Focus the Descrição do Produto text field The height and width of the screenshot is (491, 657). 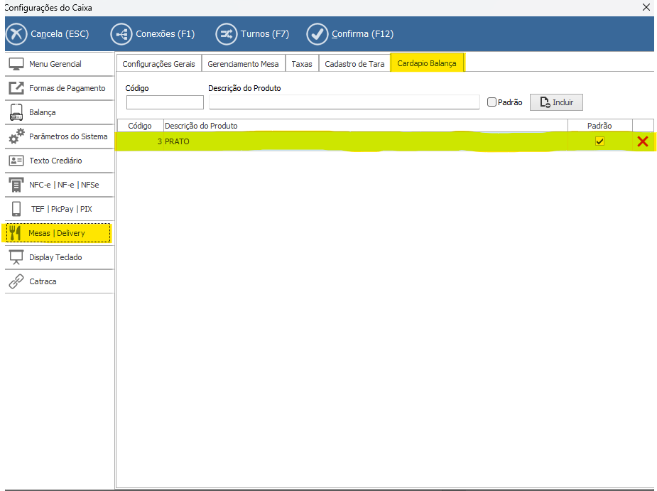344,102
